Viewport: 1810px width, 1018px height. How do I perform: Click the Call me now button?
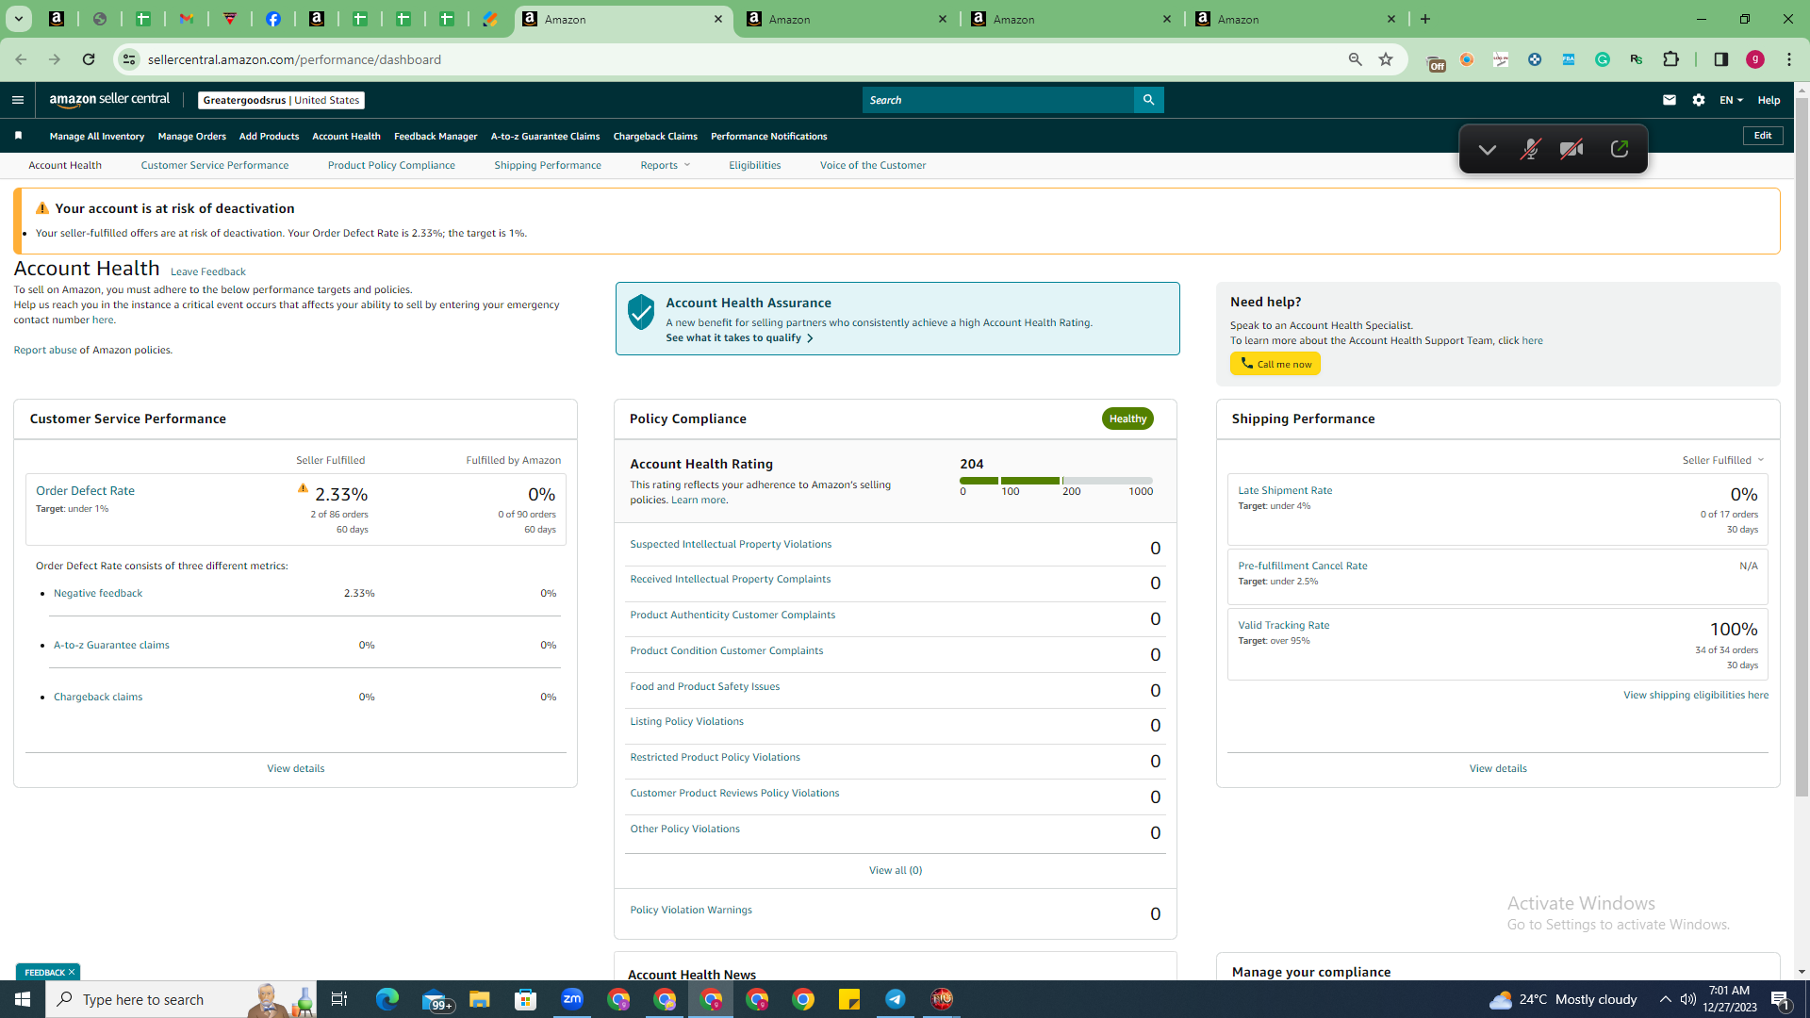[1275, 364]
